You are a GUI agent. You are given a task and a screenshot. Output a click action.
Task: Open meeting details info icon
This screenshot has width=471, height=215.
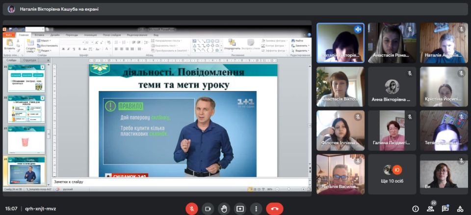[415, 209]
